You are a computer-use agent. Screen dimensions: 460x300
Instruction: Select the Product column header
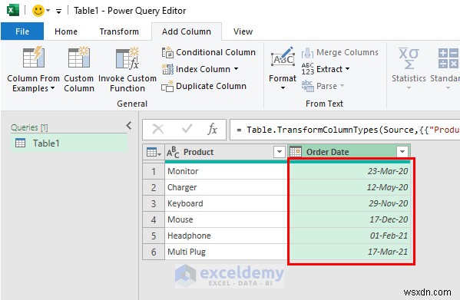(226, 152)
